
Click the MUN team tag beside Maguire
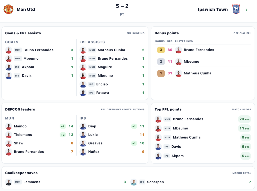(92, 67)
